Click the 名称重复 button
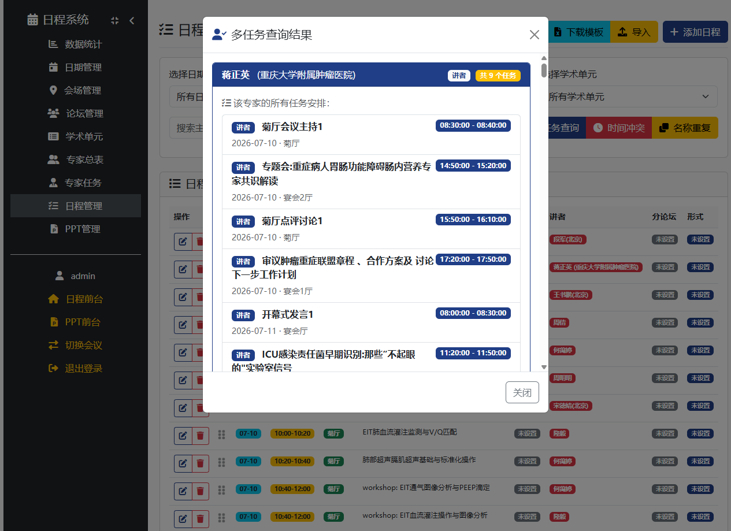The height and width of the screenshot is (531, 731). coord(685,128)
